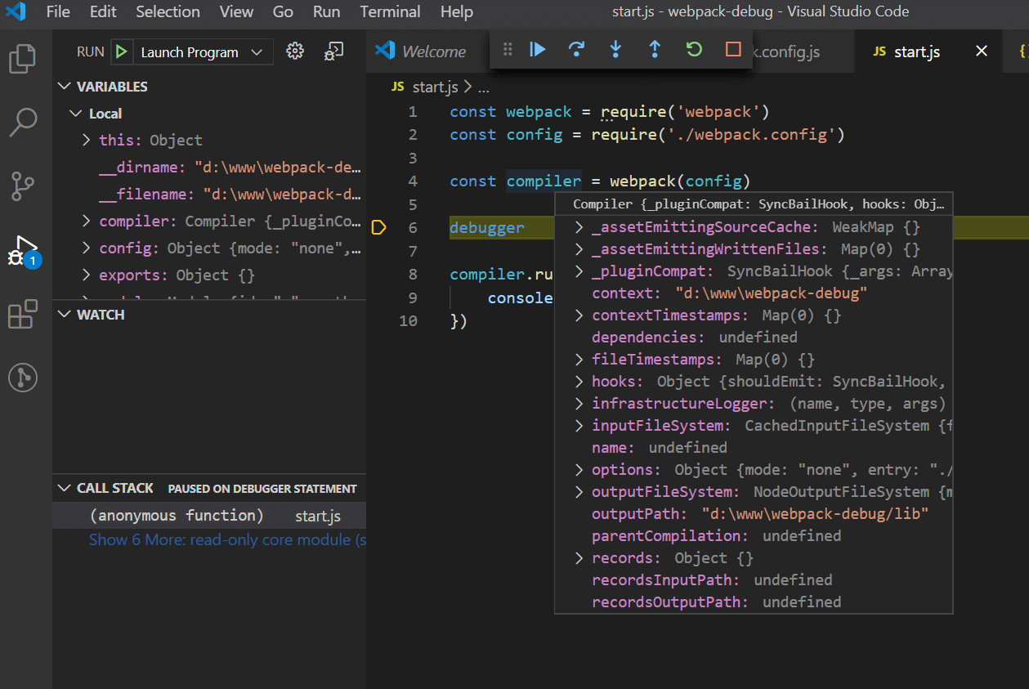Image resolution: width=1029 pixels, height=689 pixels.
Task: Expand inputFileSystem in hover popup
Action: (x=579, y=426)
